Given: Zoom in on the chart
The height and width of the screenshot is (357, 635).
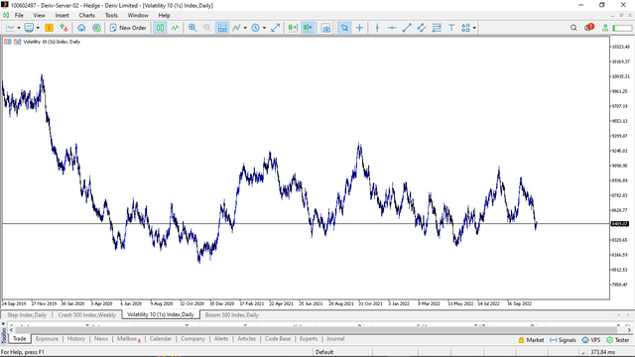Looking at the screenshot, I should (192, 28).
